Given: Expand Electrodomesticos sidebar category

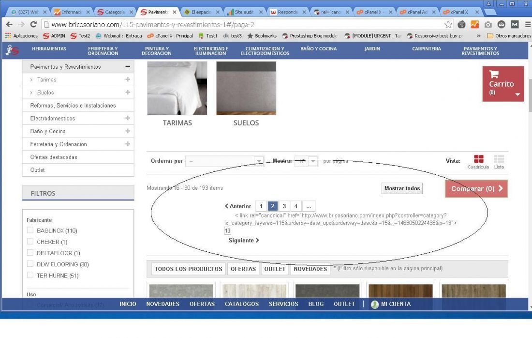Looking at the screenshot, I should [x=128, y=118].
